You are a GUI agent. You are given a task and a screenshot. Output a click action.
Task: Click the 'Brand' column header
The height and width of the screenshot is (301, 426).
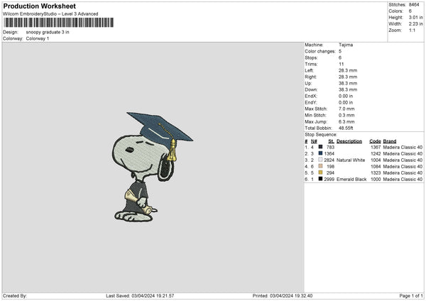click(x=390, y=141)
